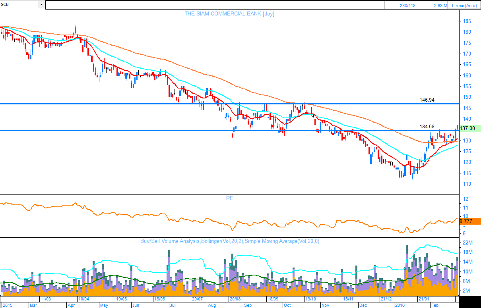
Task: Click 12 on the PE axis
Action: (466, 199)
